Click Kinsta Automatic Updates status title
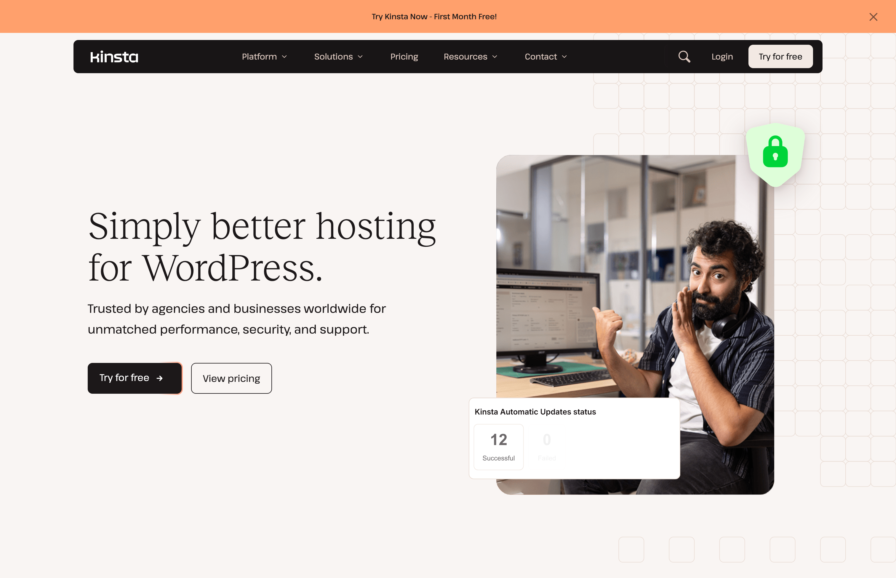This screenshot has height=578, width=896. [x=535, y=412]
